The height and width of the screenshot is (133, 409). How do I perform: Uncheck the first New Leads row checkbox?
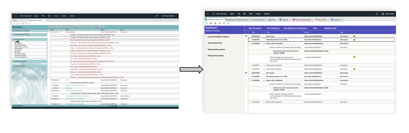(246, 36)
